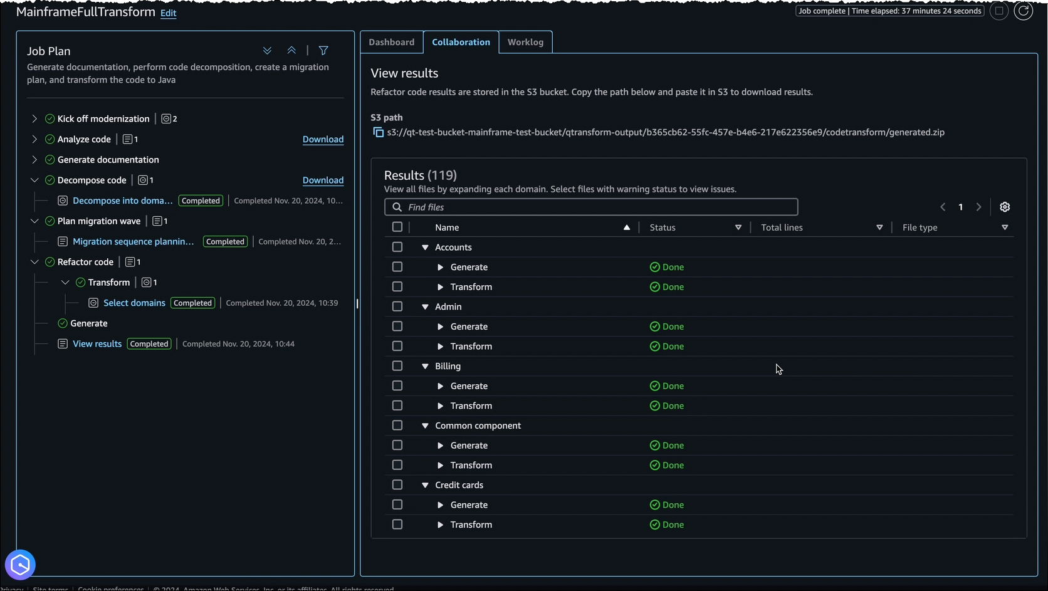Check the Admin Transform row checkbox
The image size is (1048, 591).
coord(397,346)
